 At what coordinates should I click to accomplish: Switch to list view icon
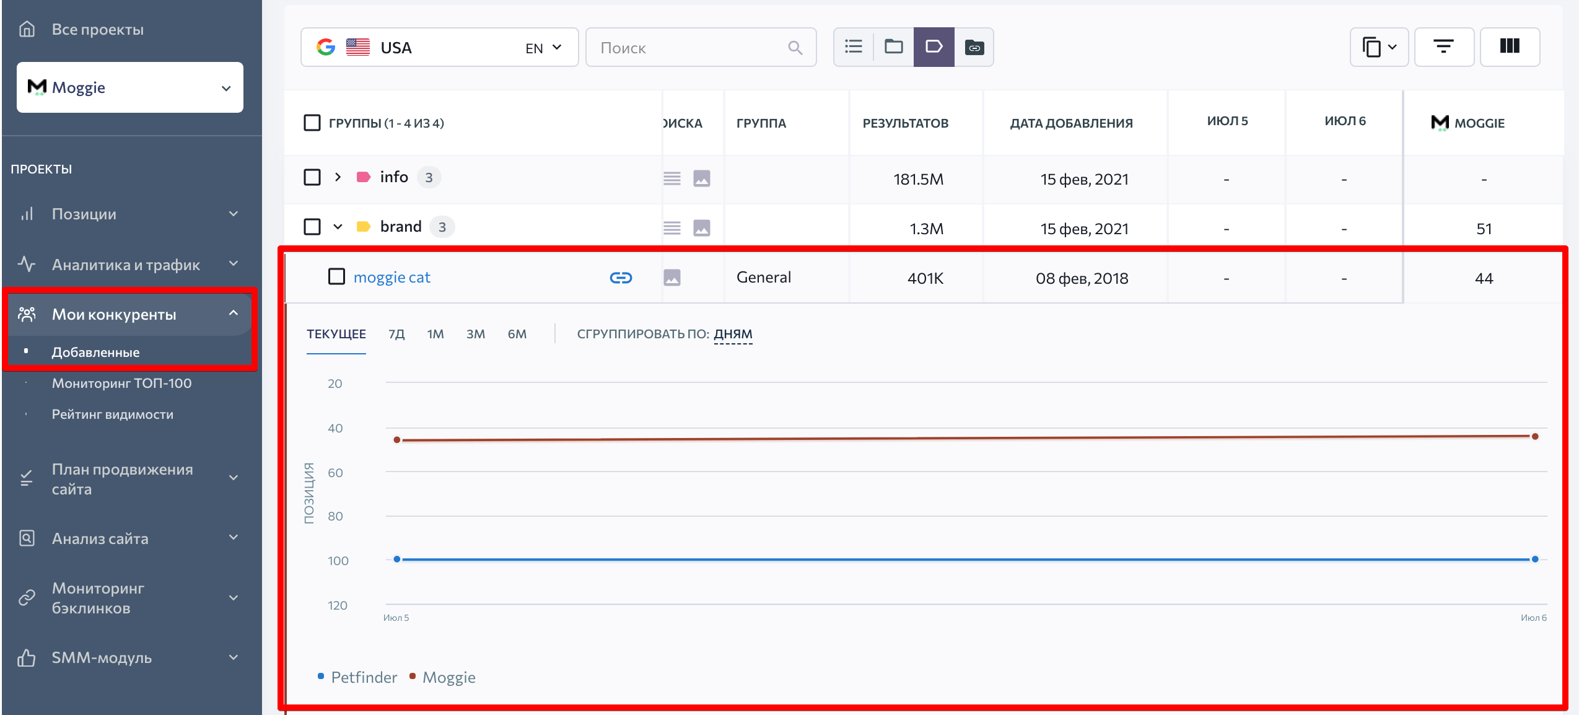(854, 46)
